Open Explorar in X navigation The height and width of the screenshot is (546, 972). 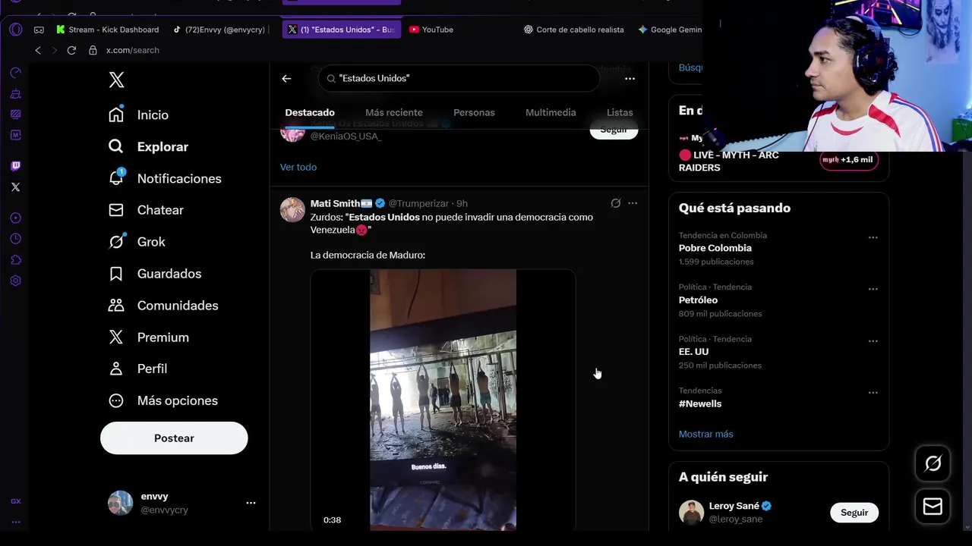tap(148, 147)
